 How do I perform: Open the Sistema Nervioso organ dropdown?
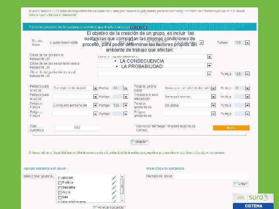pyautogui.click(x=213, y=97)
